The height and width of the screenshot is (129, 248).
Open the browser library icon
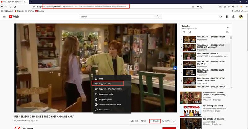coord(220,6)
